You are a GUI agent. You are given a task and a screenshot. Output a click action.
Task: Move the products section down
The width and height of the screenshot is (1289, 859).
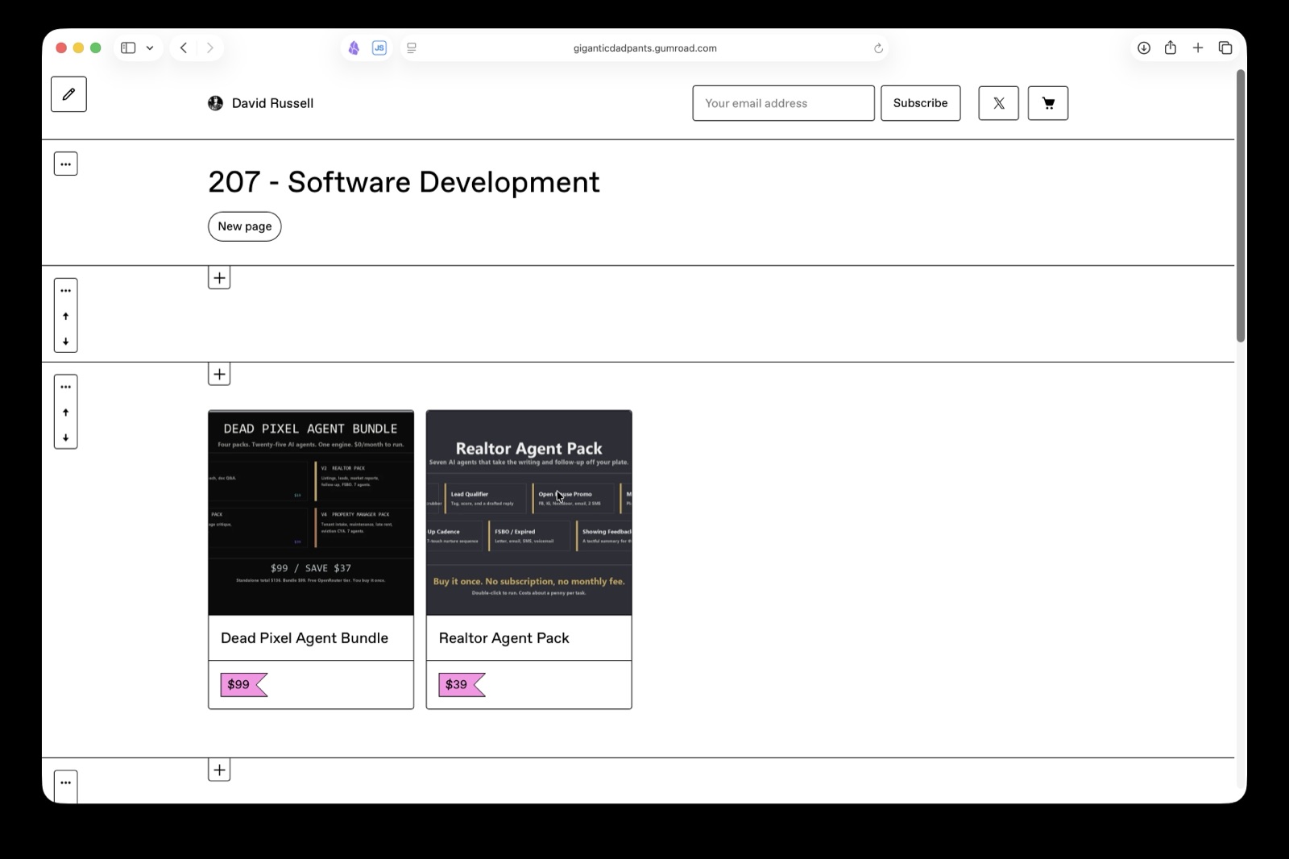click(66, 438)
